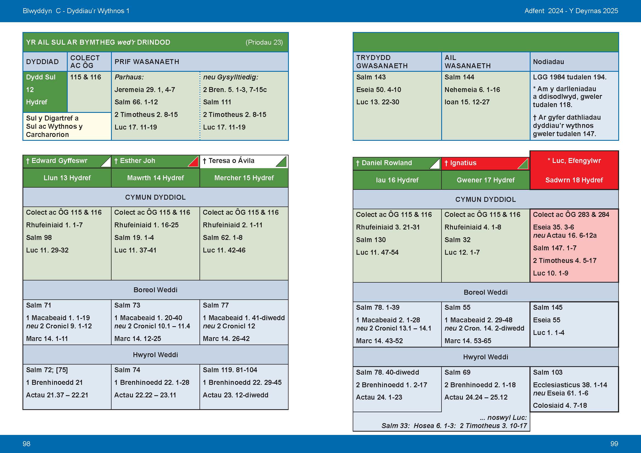Click left page 'CYMUN DYDDIOL' section heading
641x453 pixels.
click(155, 197)
